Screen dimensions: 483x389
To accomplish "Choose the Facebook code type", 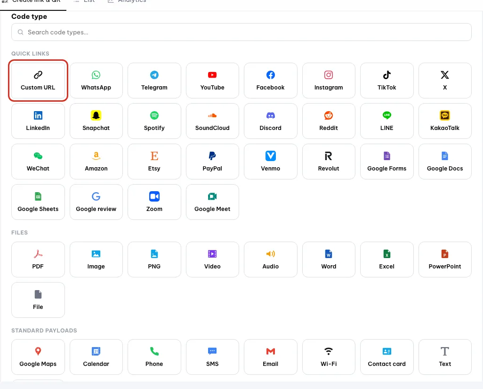I will [271, 81].
